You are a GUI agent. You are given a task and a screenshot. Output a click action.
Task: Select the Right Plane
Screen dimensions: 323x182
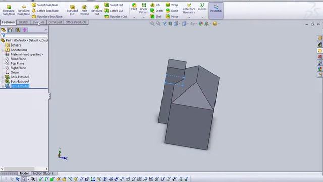[16, 68]
